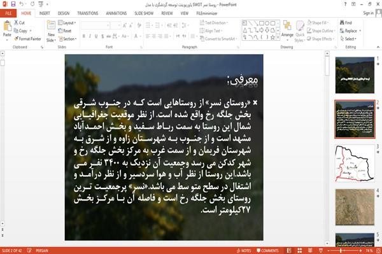Expand the shapes gallery More arrow
Viewport: 382px width, 254px height.
point(278,38)
